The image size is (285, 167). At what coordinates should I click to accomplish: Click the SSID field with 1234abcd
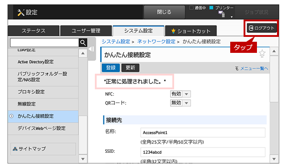203,152
